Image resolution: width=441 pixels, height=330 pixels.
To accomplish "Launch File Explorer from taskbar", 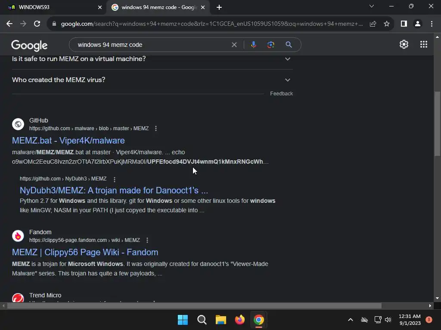I will click(221, 320).
